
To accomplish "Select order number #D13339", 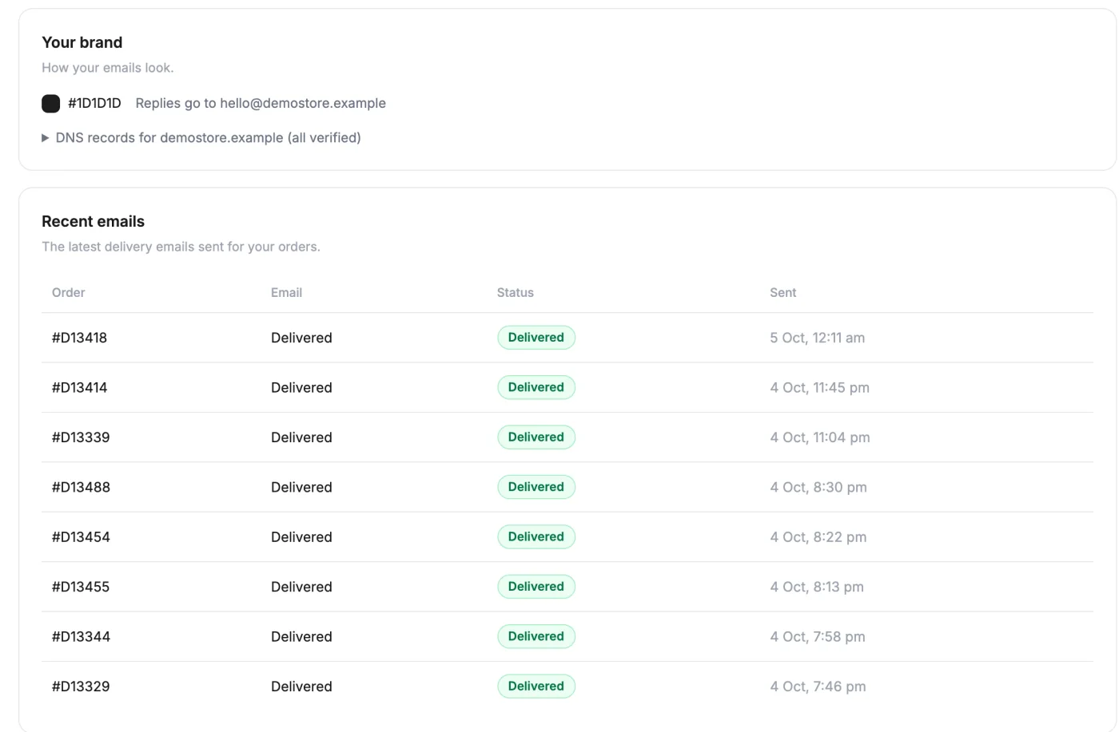I will tap(81, 437).
